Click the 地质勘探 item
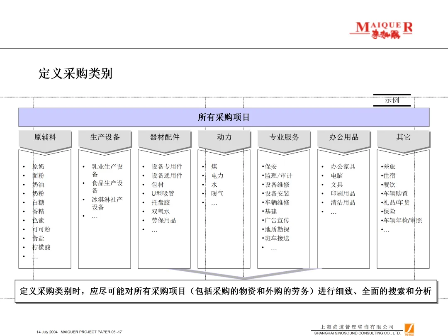The height and width of the screenshot is (336, 448). 277,229
